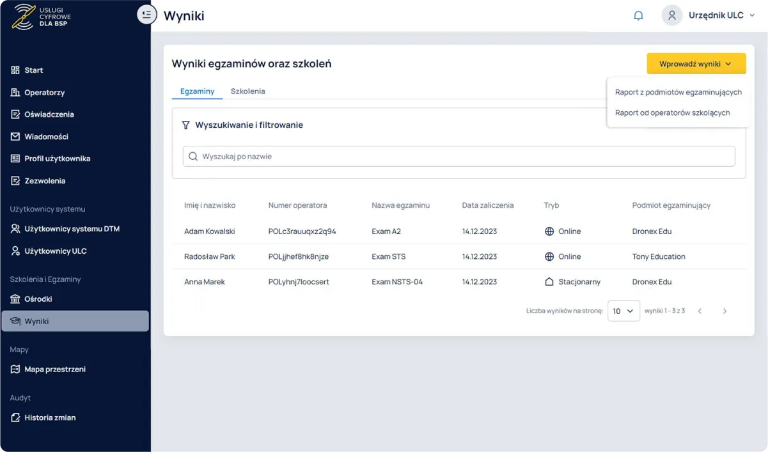
Task: Switch to the Szkolenia tab
Action: pyautogui.click(x=248, y=91)
